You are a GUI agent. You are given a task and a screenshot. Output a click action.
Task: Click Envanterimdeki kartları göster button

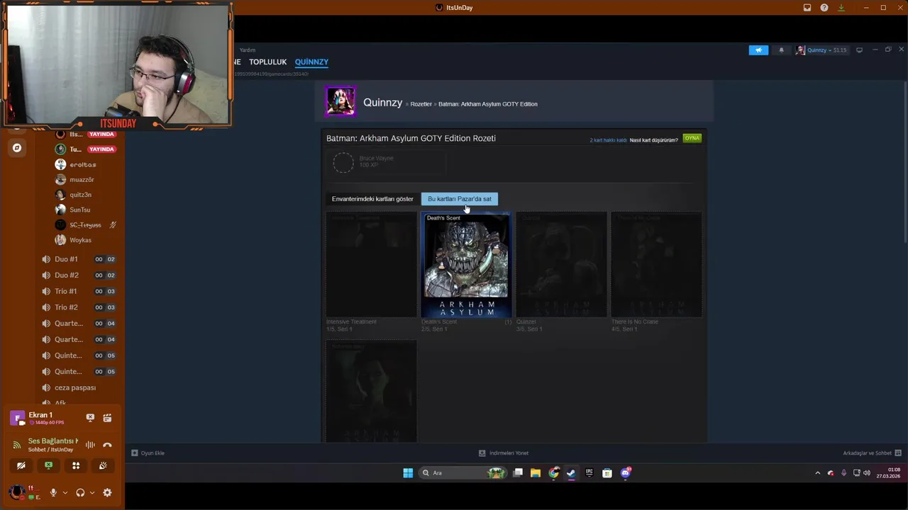(372, 199)
